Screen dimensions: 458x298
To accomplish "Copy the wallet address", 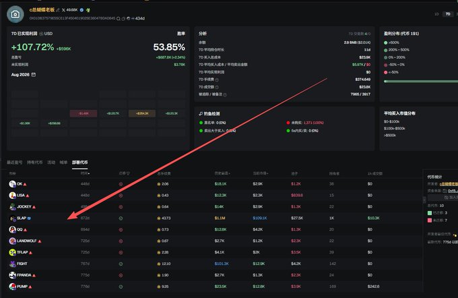I will tap(123, 18).
